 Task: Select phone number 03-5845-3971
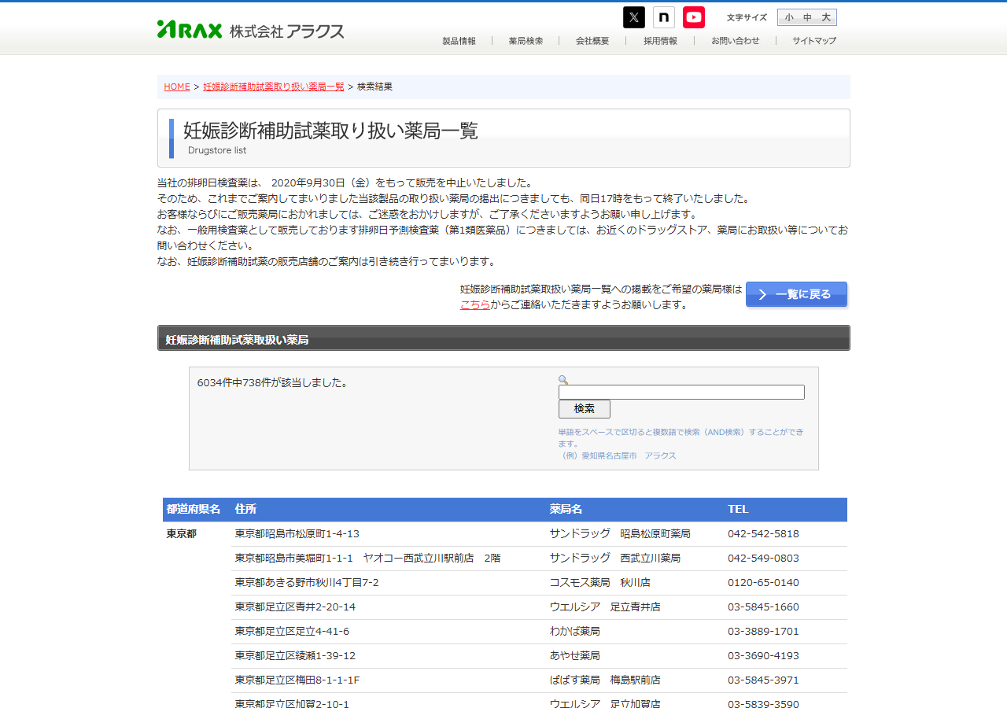click(763, 680)
